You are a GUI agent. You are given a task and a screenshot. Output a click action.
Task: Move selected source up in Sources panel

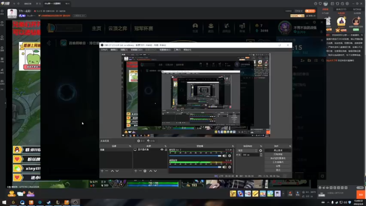tap(151, 171)
